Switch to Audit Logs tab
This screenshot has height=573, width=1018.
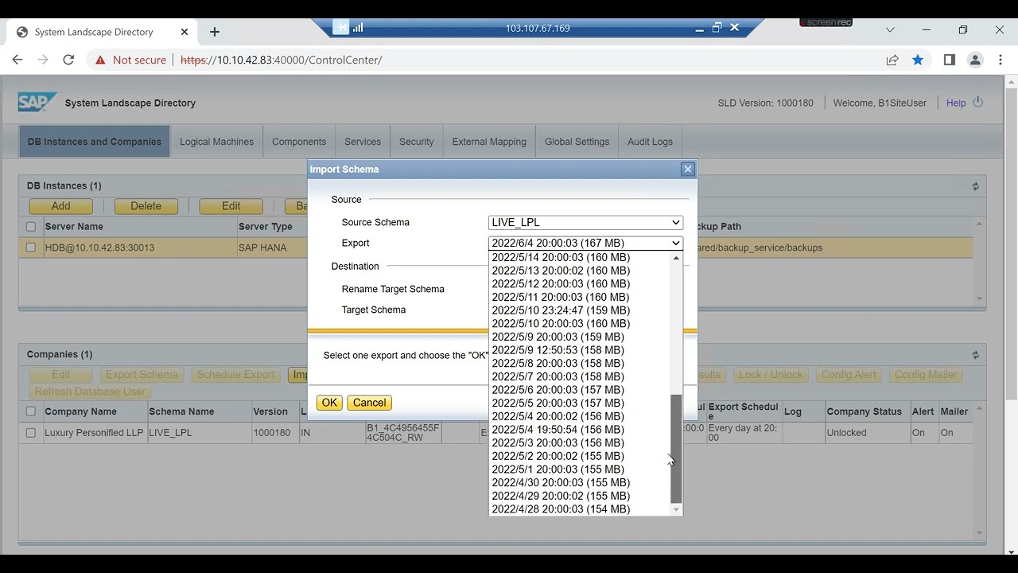click(x=650, y=142)
